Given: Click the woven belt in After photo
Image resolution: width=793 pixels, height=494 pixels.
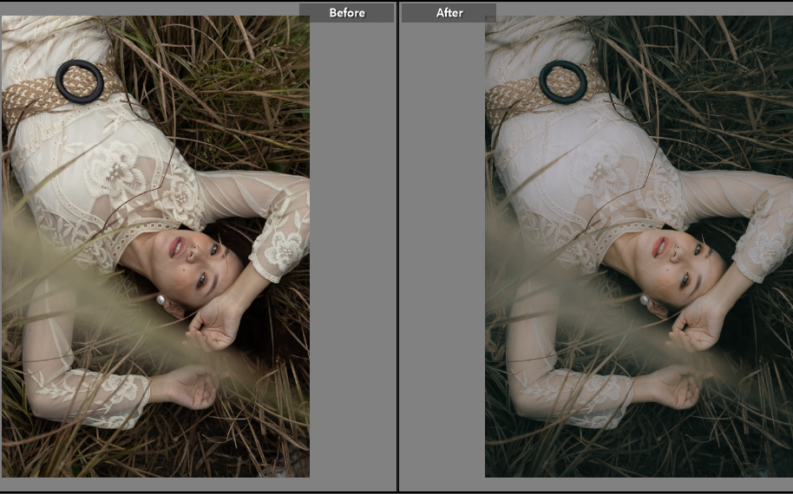Looking at the screenshot, I should pyautogui.click(x=512, y=97).
